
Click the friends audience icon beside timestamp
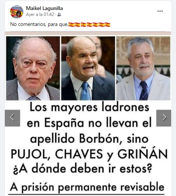click(59, 15)
